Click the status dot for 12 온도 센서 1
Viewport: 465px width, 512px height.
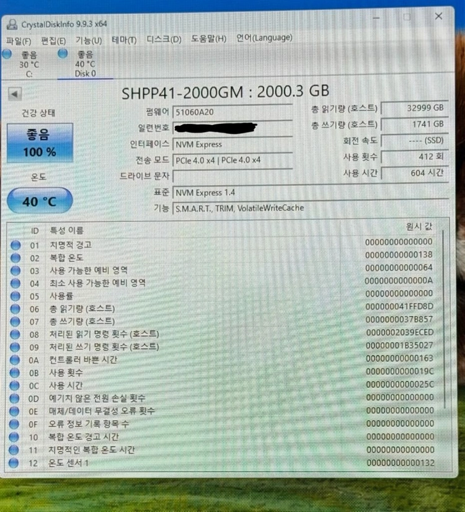point(14,463)
